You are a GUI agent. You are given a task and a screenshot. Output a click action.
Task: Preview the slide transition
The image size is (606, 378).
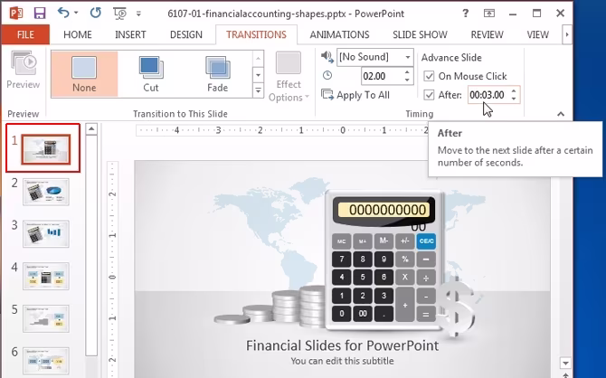tap(24, 70)
